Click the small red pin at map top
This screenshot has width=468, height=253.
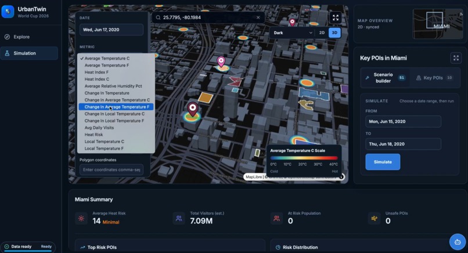(x=292, y=22)
